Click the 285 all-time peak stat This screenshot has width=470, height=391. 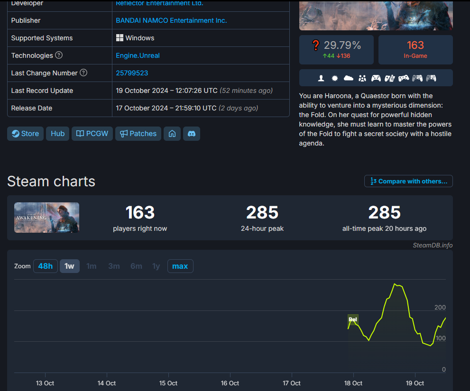(384, 218)
